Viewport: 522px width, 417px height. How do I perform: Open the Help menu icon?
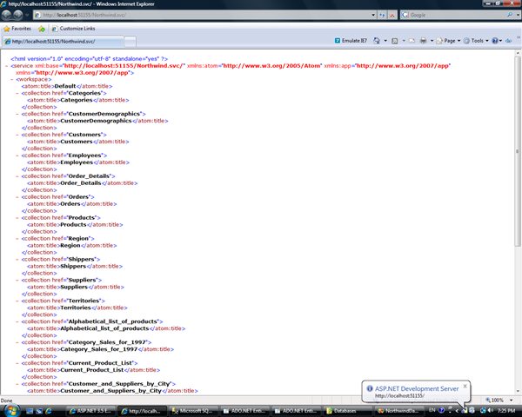(x=496, y=41)
